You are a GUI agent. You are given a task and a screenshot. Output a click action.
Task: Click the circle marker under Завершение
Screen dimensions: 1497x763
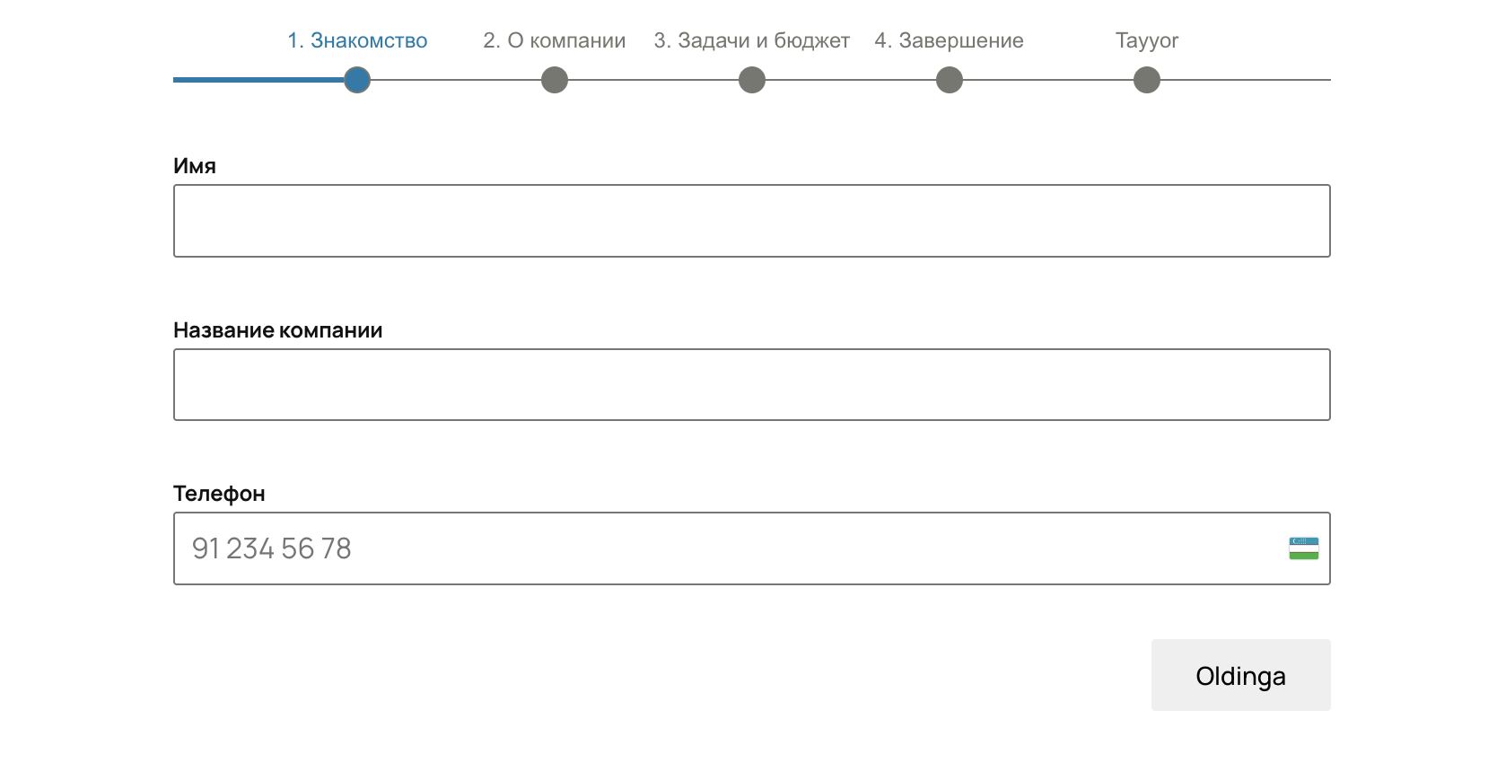[x=950, y=80]
